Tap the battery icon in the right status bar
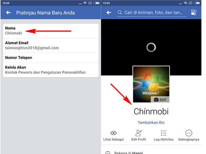 197,3
